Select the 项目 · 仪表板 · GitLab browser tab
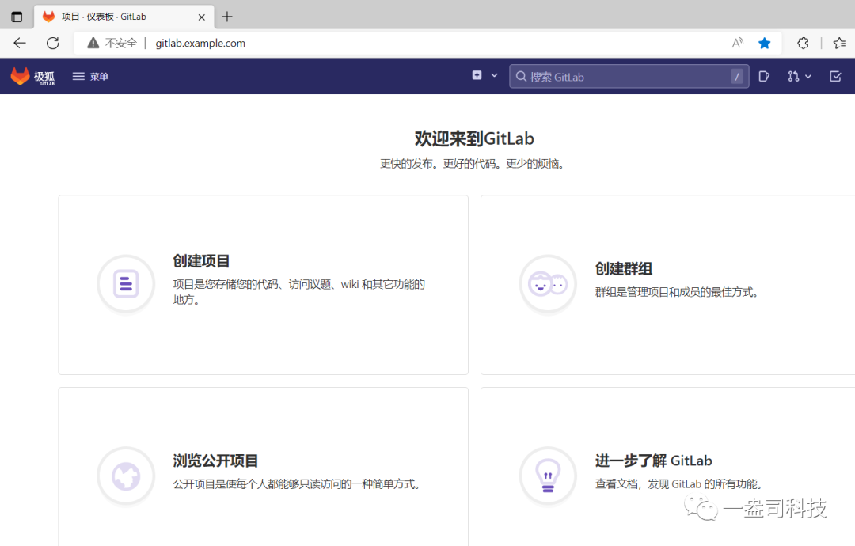 (124, 17)
